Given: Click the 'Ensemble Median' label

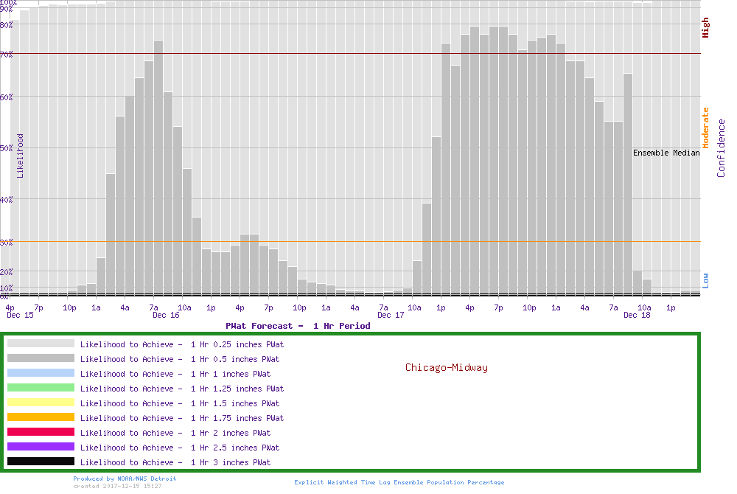Looking at the screenshot, I should point(666,153).
